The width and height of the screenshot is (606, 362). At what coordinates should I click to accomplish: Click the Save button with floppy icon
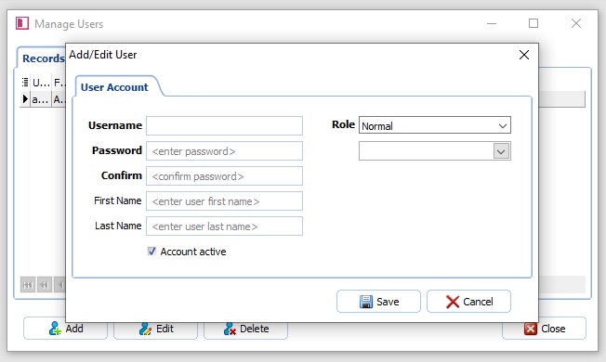[x=378, y=302]
